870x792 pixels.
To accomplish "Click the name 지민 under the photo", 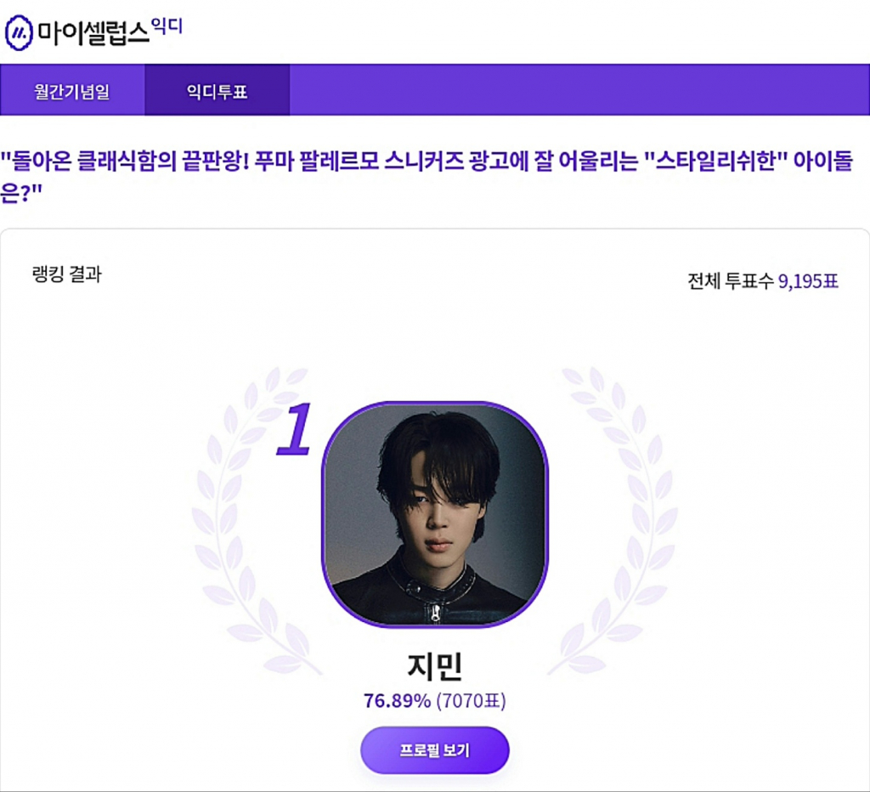I will pos(434,665).
